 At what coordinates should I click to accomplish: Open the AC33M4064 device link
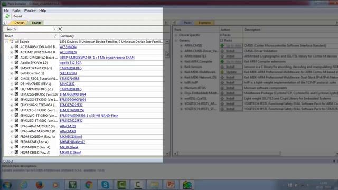[x=68, y=47]
